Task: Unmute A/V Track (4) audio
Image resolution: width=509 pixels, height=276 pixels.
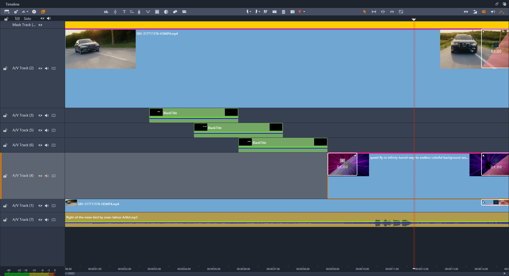Action: click(47, 176)
